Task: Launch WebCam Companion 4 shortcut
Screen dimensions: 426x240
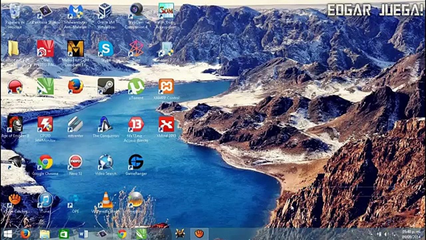Action: point(136,11)
